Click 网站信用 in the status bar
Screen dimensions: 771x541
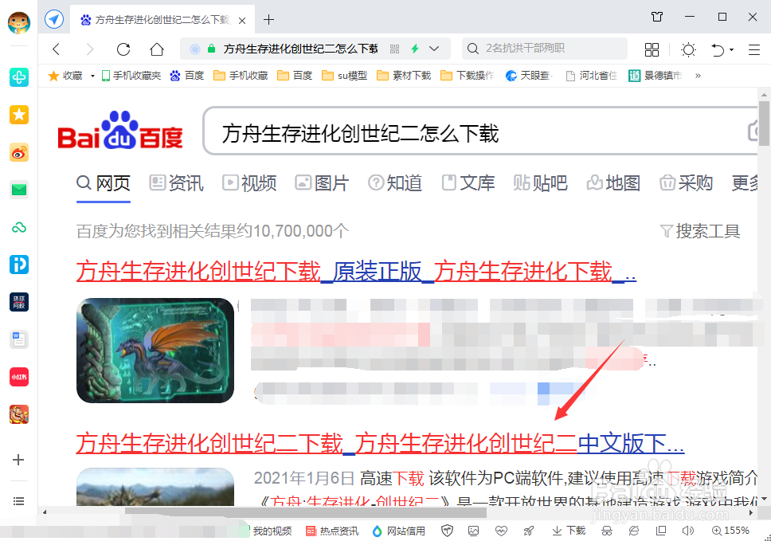pyautogui.click(x=399, y=531)
